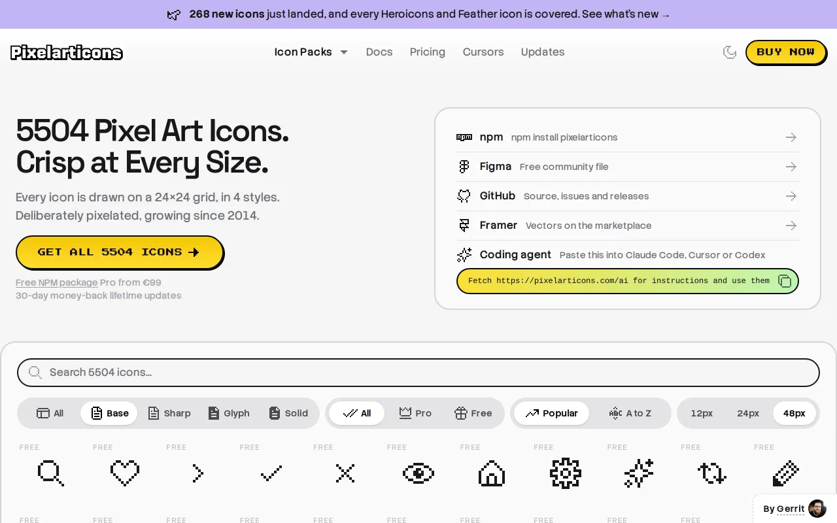The image size is (837, 523).
Task: Show only Pro icons
Action: [415, 413]
